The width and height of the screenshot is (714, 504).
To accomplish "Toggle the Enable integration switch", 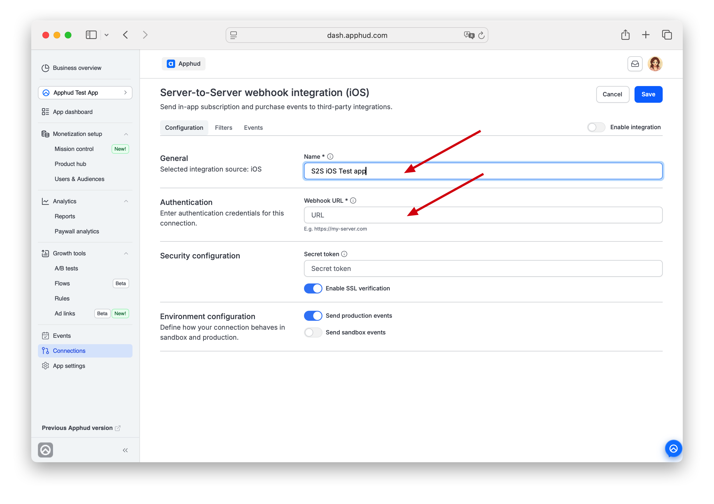I will click(x=596, y=127).
